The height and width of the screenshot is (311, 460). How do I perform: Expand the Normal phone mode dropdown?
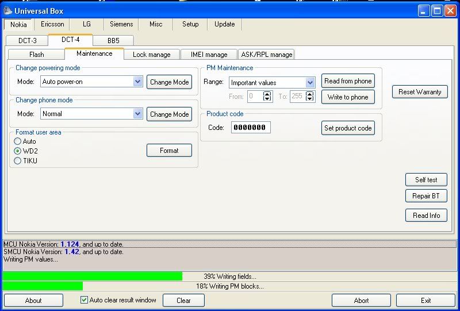pos(137,114)
